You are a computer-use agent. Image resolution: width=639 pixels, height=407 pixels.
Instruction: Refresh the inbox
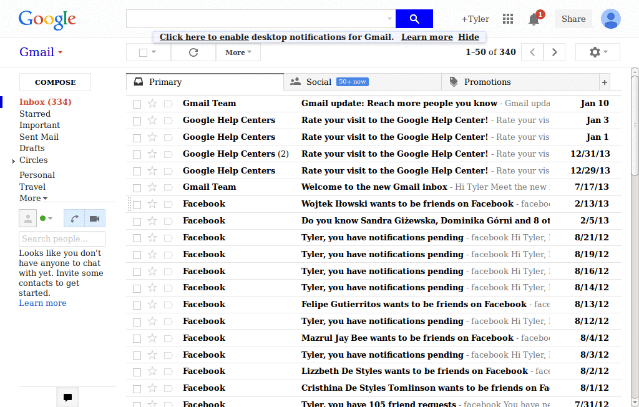pos(193,52)
